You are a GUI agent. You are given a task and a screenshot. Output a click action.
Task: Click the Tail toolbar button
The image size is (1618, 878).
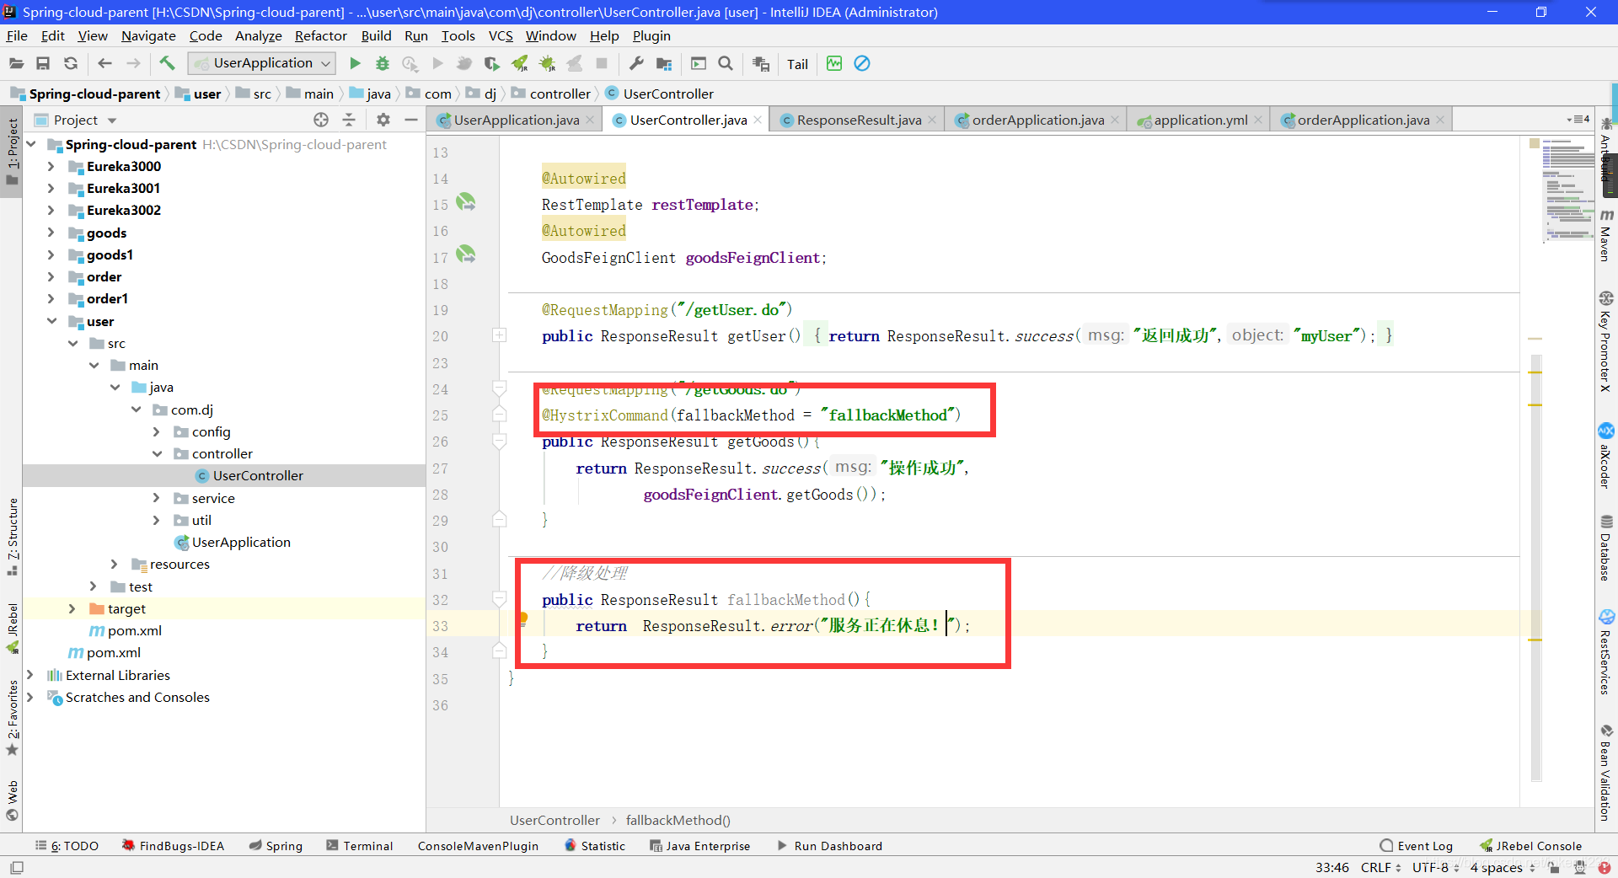pos(797,64)
